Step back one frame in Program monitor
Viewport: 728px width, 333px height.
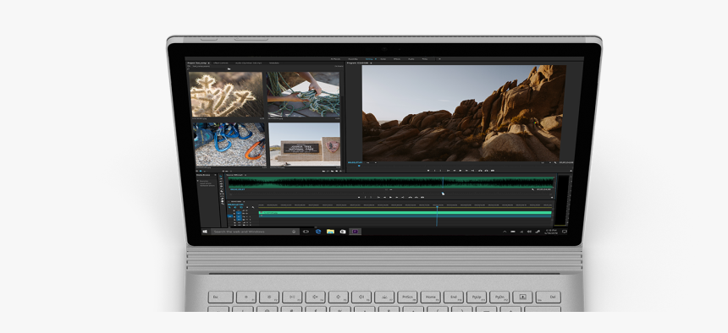click(x=455, y=171)
